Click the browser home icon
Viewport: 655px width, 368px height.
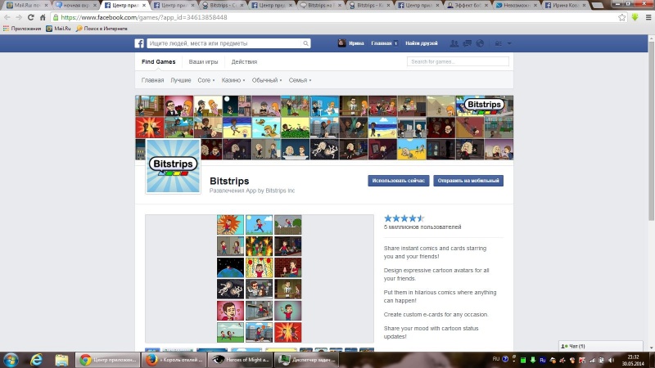[x=43, y=17]
